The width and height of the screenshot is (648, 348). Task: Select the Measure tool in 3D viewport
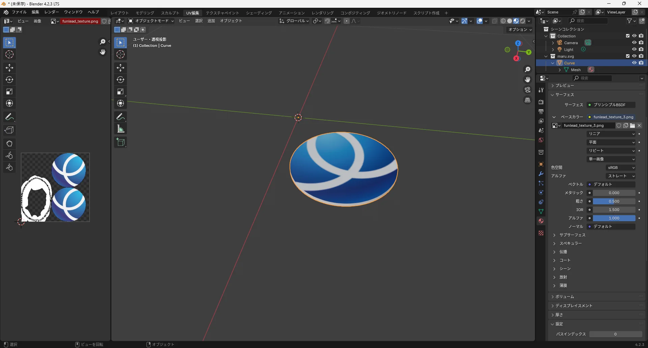[x=120, y=129]
